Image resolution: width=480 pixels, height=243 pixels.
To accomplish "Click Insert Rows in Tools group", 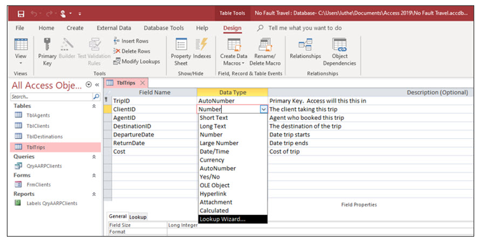I will tap(131, 40).
